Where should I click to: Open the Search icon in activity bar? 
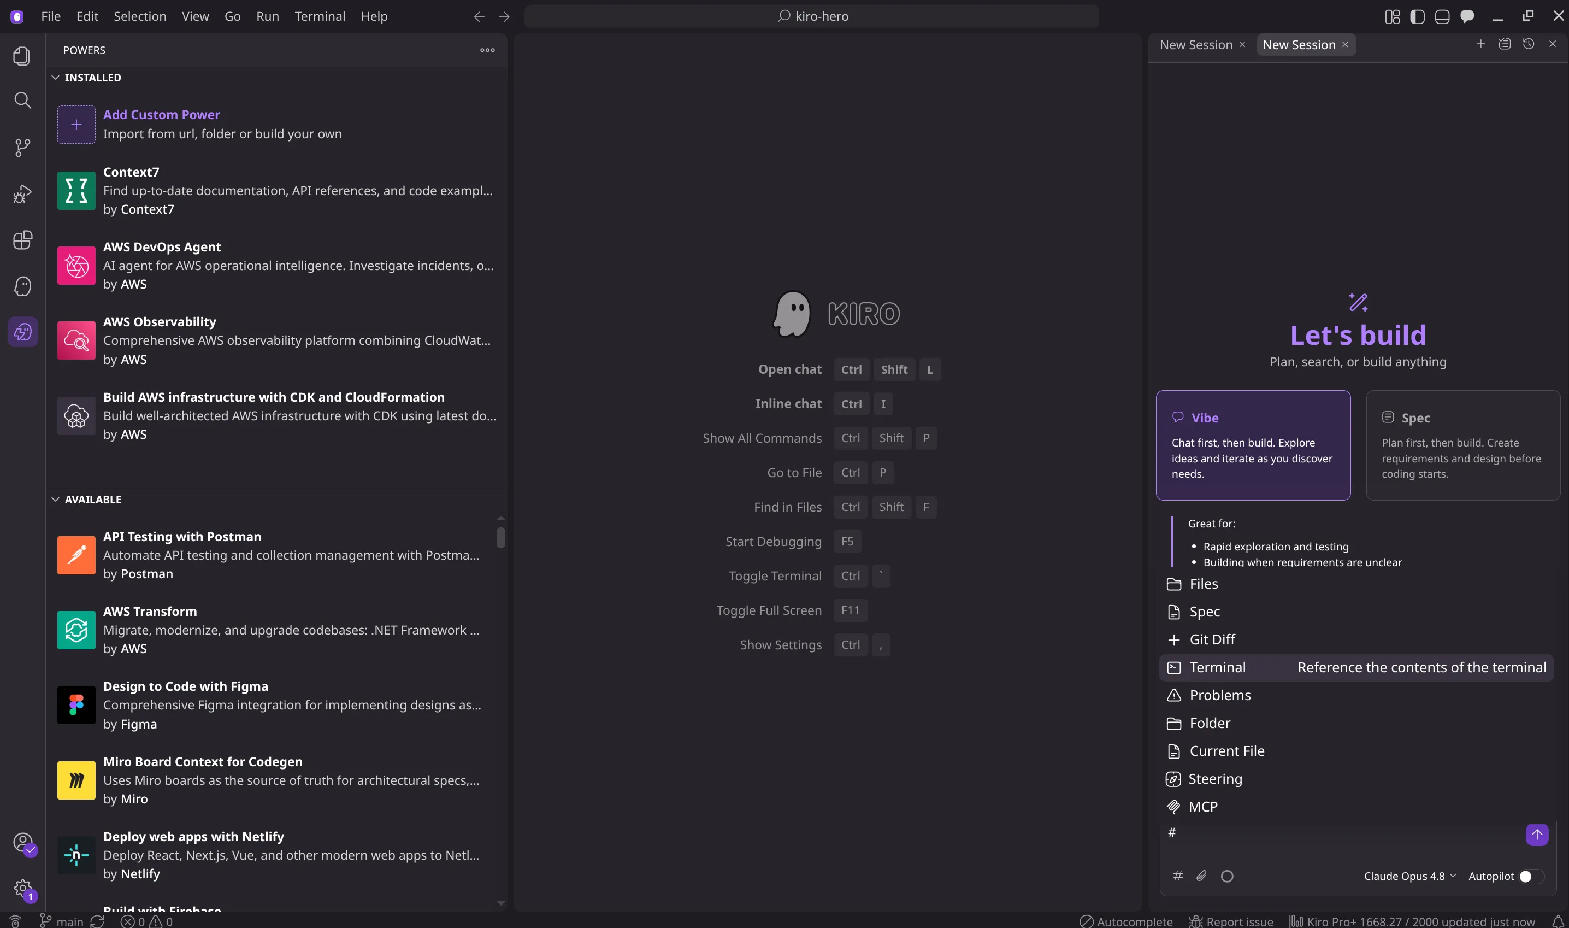click(x=22, y=100)
